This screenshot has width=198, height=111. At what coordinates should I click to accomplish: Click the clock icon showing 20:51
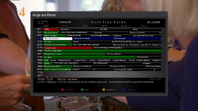pos(60,22)
